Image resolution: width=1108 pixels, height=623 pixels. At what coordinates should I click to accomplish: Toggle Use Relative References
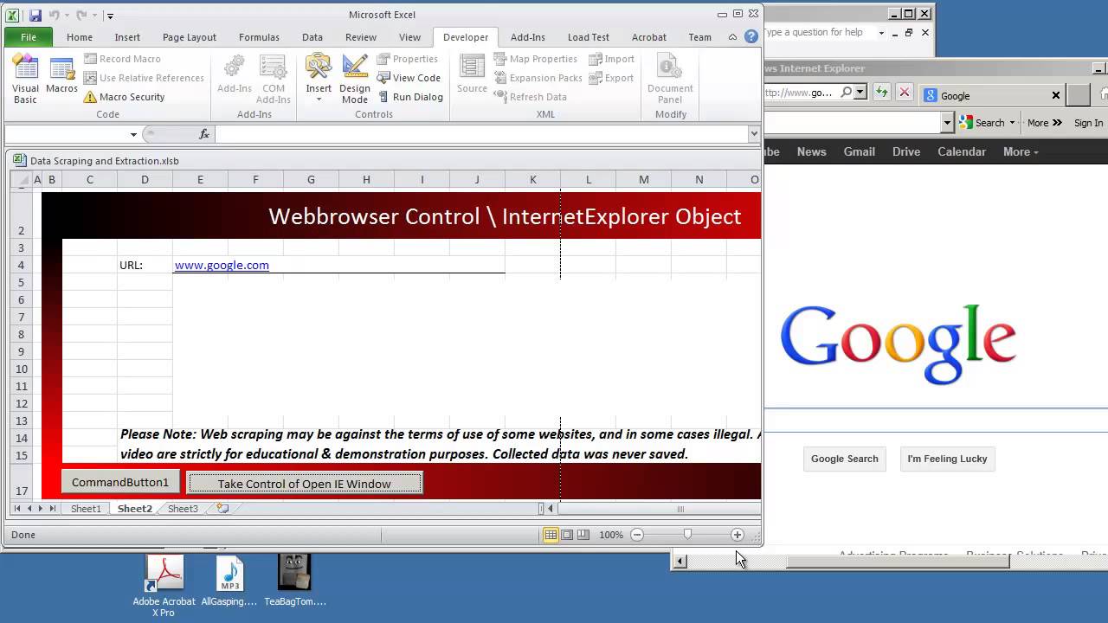click(x=144, y=78)
